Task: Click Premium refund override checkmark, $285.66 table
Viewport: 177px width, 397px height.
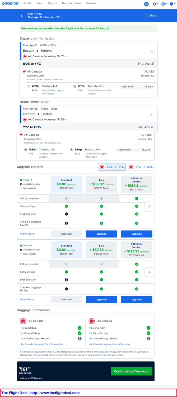Action: (137, 264)
